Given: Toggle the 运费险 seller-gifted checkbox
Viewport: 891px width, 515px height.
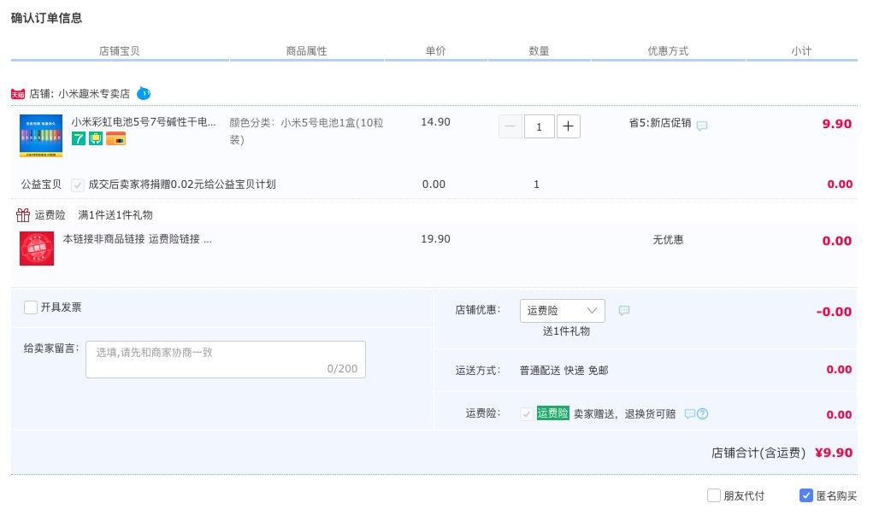Looking at the screenshot, I should (x=527, y=414).
